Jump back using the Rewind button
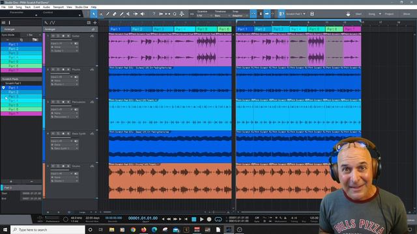This screenshot has height=234, width=417. tap(169, 219)
